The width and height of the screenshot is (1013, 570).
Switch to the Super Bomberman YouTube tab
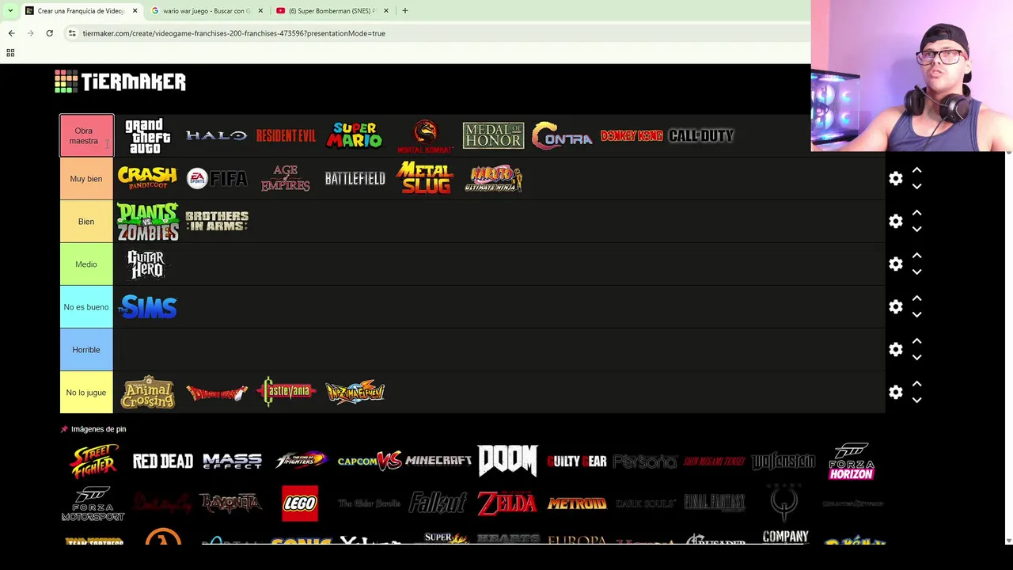[332, 11]
